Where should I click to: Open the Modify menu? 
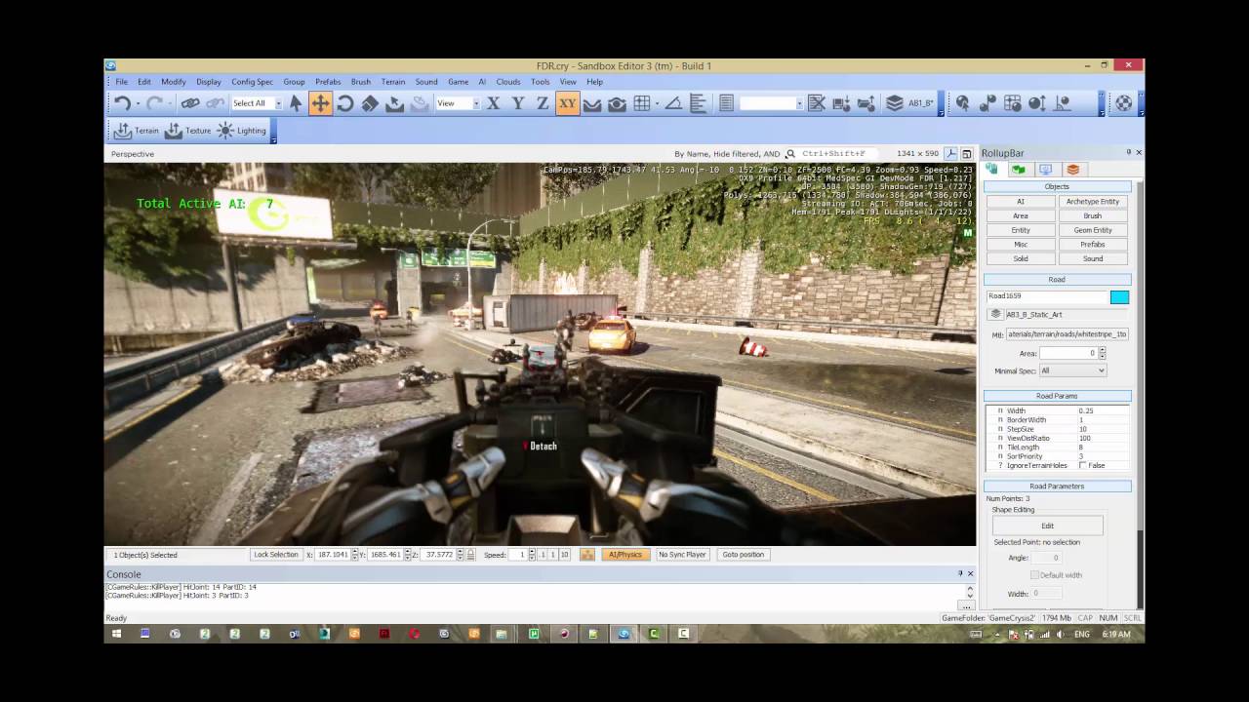pyautogui.click(x=174, y=82)
